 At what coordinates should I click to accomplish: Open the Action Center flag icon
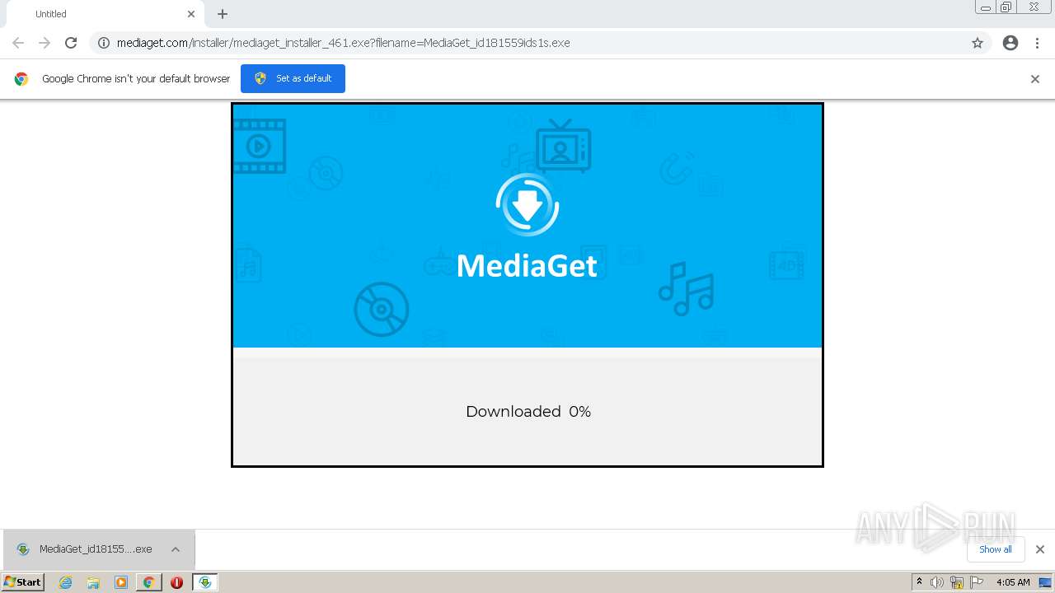pos(977,582)
